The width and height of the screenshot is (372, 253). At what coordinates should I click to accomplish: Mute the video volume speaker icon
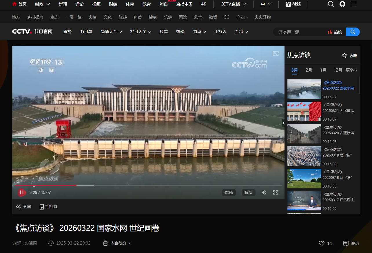[264, 192]
